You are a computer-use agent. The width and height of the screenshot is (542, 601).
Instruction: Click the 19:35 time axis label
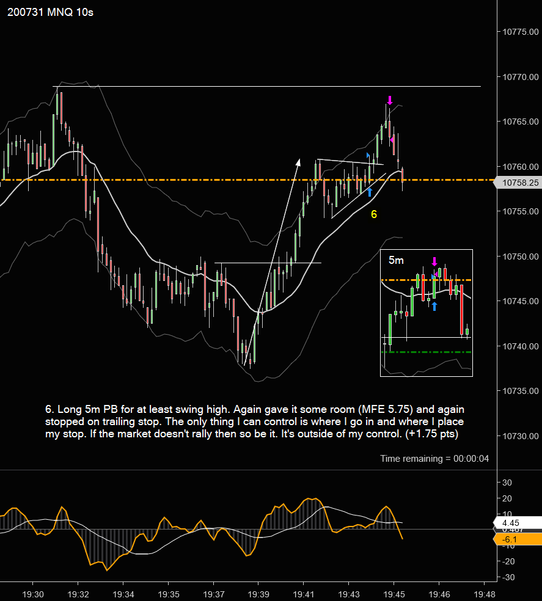tap(169, 594)
